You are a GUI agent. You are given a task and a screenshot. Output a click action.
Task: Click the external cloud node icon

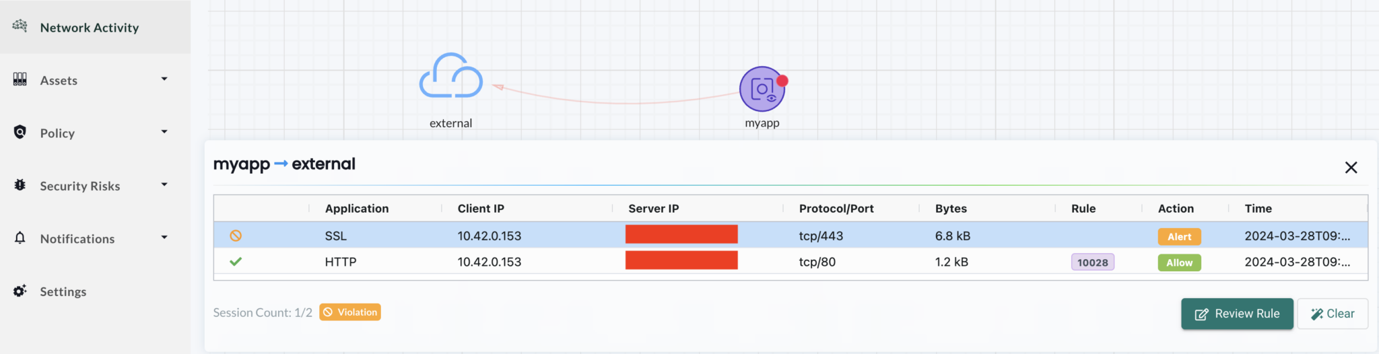click(450, 76)
